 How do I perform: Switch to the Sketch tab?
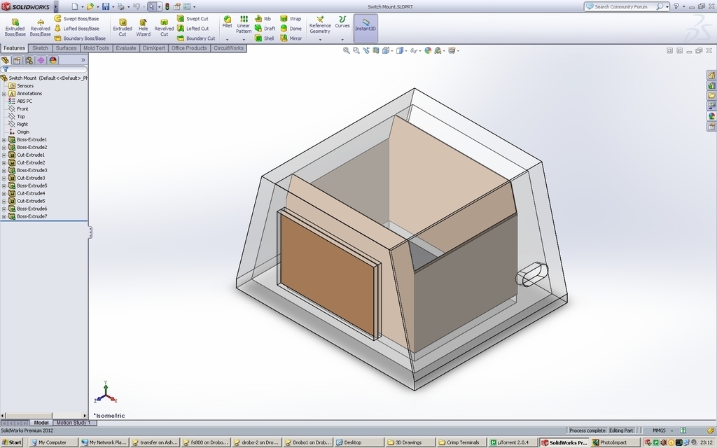click(40, 48)
